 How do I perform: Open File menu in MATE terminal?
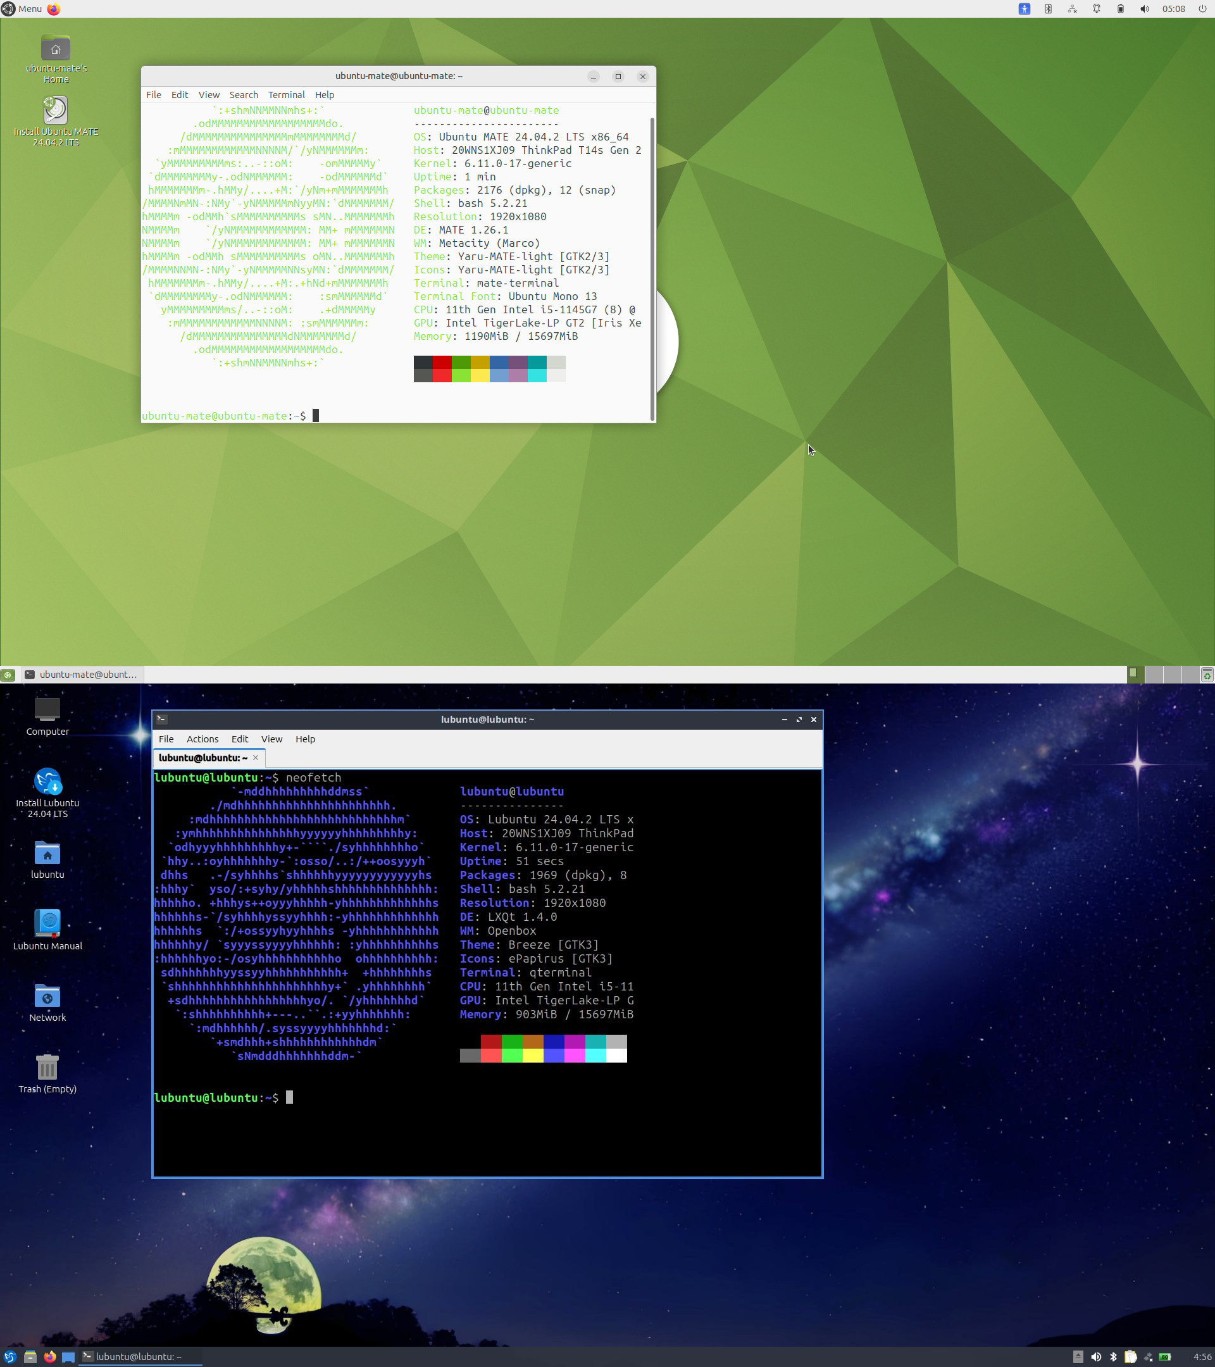click(x=153, y=95)
